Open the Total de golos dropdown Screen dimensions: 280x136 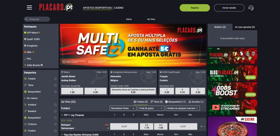coord(151,108)
